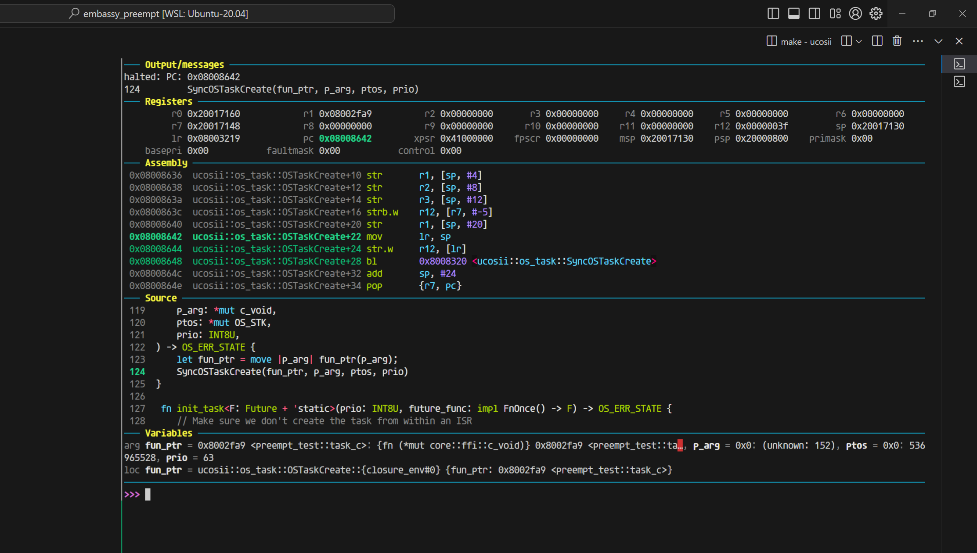Click the sp register value 0x20017130
Screen dimensions: 977x553
click(x=877, y=126)
